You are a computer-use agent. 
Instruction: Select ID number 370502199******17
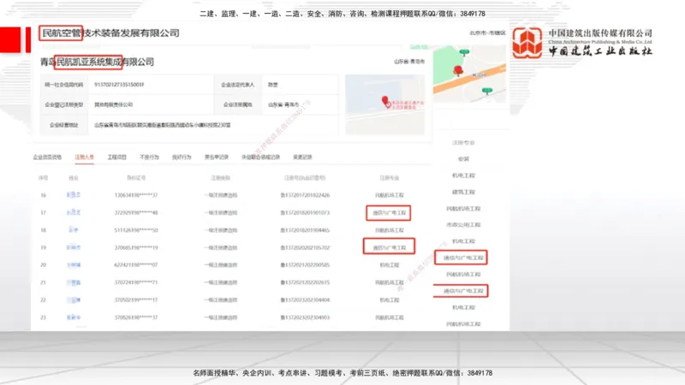(136, 300)
